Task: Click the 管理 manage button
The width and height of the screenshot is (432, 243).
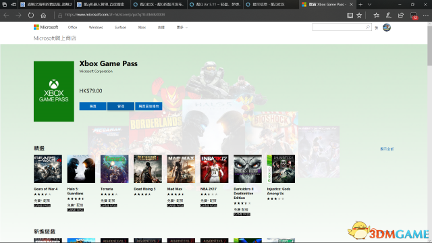Action: point(121,106)
